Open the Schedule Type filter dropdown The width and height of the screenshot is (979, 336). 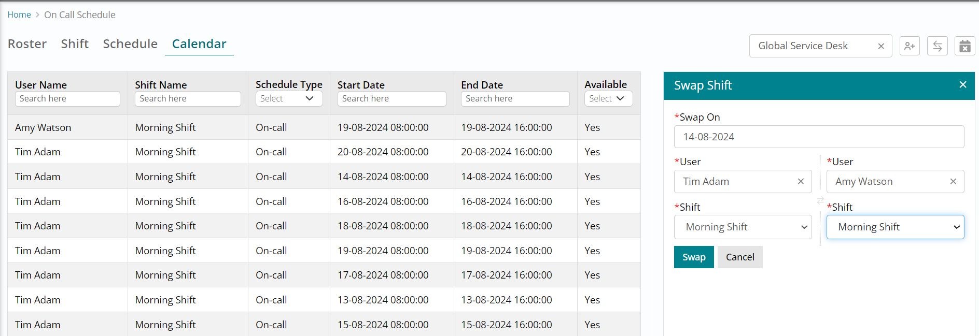click(x=289, y=98)
